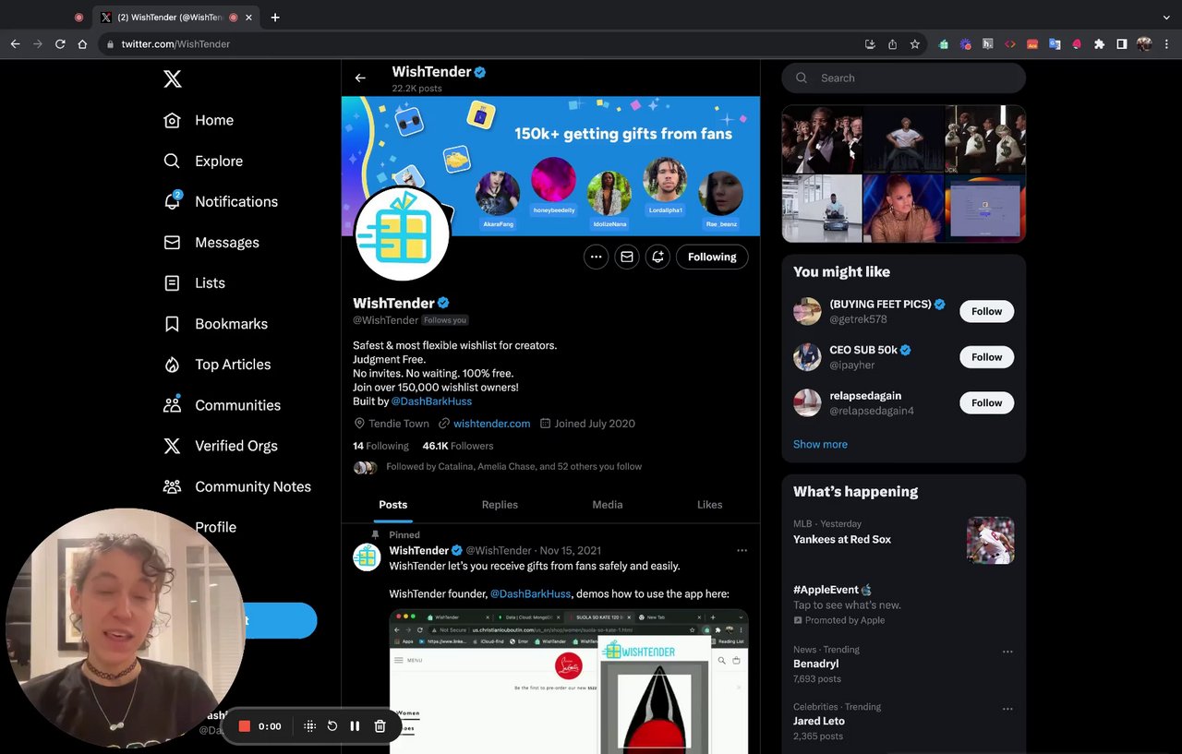Screen dimensions: 1182x754
Task: Open Explore from the sidebar
Action: [203, 161]
